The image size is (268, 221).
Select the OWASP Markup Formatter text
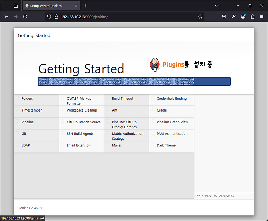[x=79, y=101]
